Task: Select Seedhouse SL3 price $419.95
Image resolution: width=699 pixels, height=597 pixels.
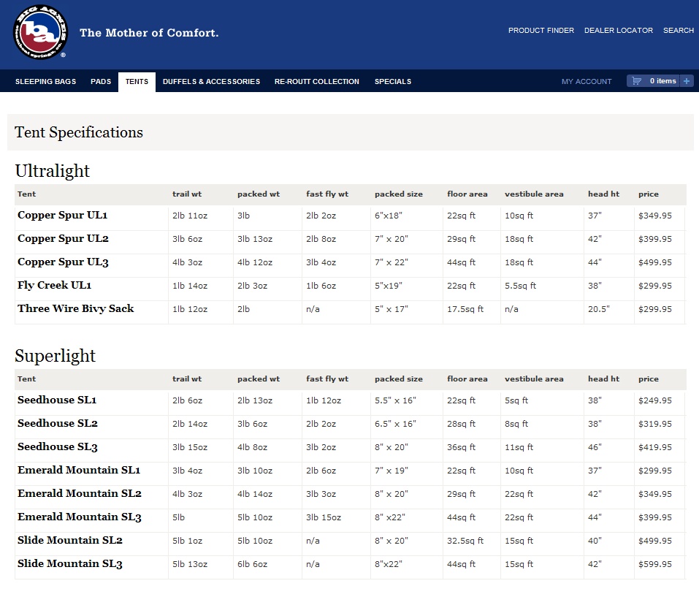Action: pyautogui.click(x=655, y=447)
